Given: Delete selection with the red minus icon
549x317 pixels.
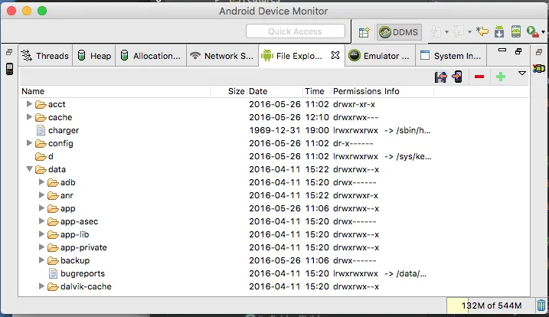Looking at the screenshot, I should [x=479, y=77].
